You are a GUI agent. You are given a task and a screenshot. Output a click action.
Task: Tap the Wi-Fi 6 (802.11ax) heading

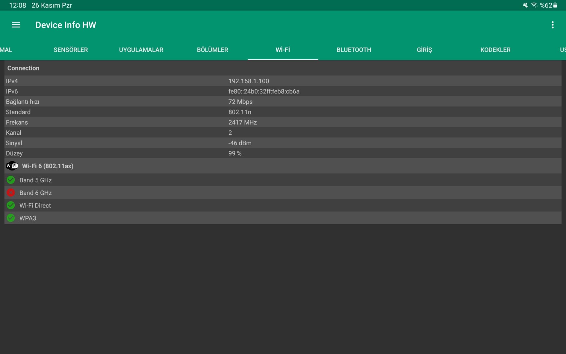(x=48, y=166)
